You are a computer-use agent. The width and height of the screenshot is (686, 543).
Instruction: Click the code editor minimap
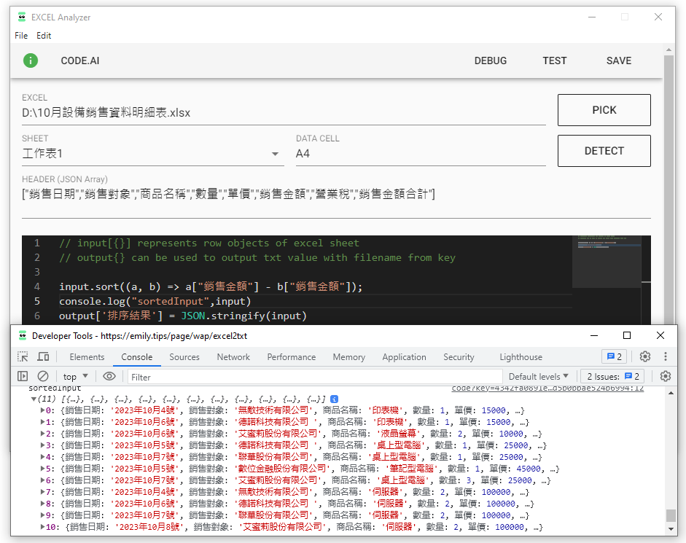[607, 262]
